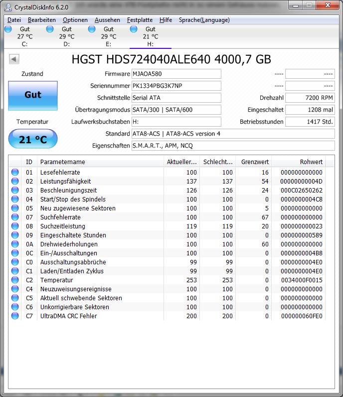Open the Festplatte menu
The image size is (343, 397).
140,20
